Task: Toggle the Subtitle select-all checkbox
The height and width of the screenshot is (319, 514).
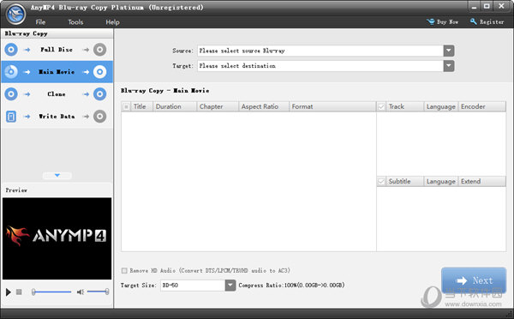Action: point(381,182)
